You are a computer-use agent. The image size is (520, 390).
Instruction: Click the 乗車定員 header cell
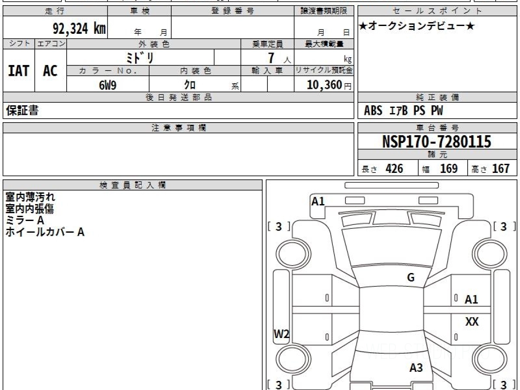point(267,44)
